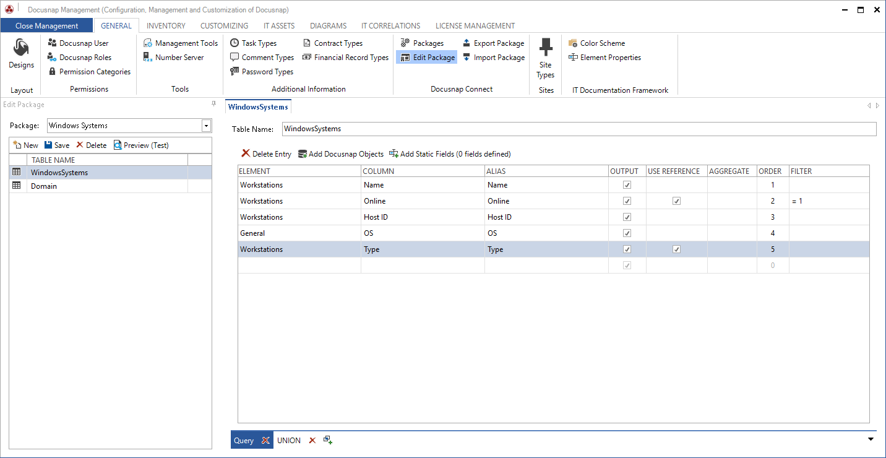Open the Package dropdown list
Image resolution: width=886 pixels, height=458 pixels.
[x=206, y=126]
